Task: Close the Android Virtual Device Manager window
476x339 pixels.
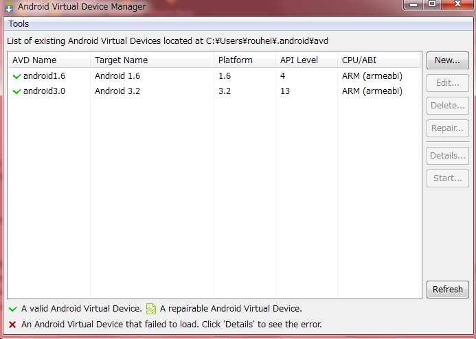Action: pyautogui.click(x=457, y=4)
